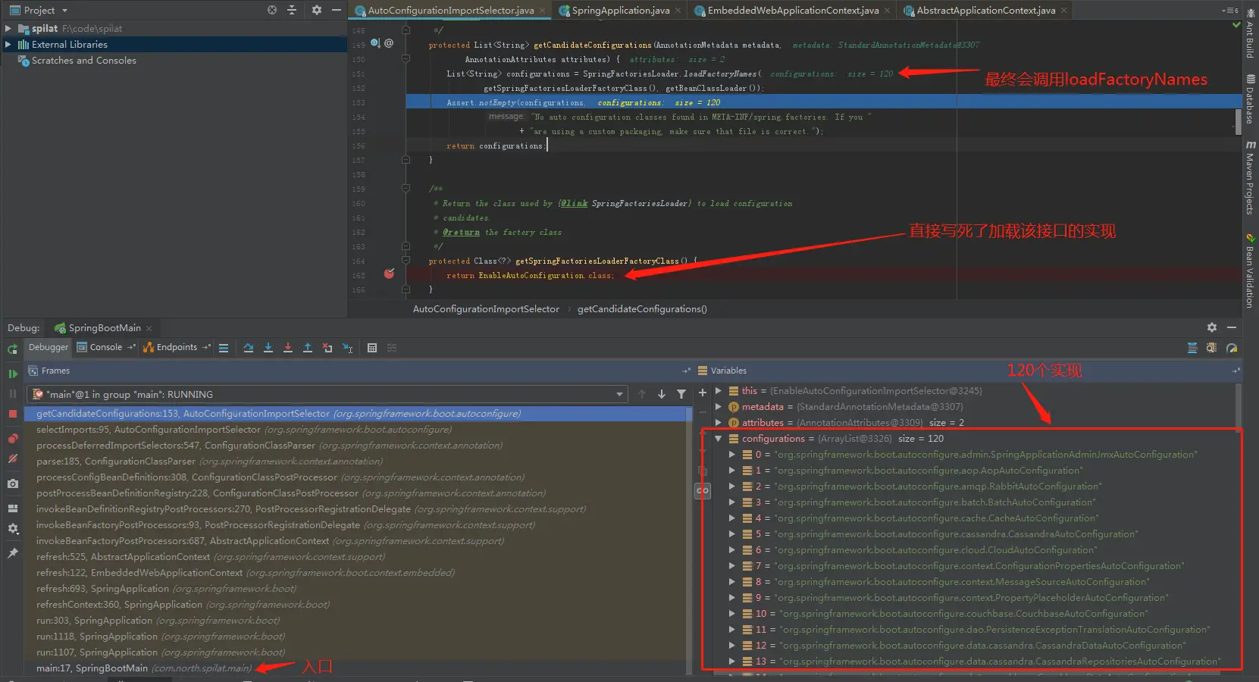Click Trace Current Stream Chain icon
The height and width of the screenshot is (682, 1259).
pyautogui.click(x=392, y=348)
